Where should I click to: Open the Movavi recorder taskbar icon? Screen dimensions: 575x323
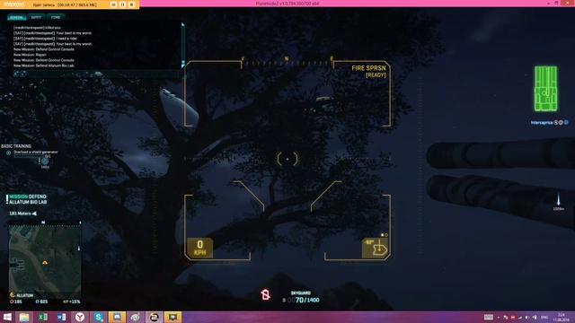click(172, 317)
